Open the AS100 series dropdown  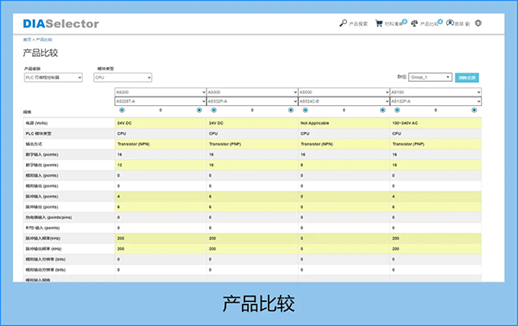(x=435, y=92)
